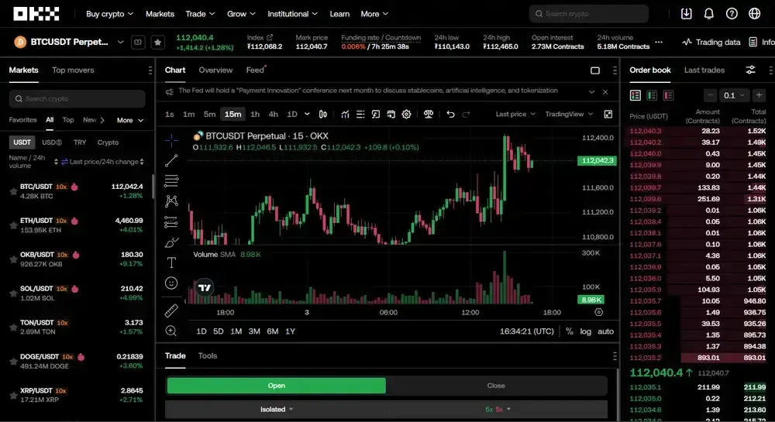Open ETH/USDT in markets list

77,225
